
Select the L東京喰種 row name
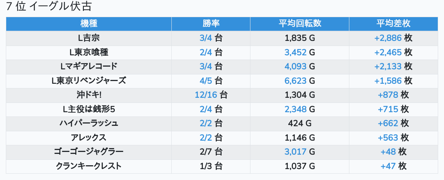click(x=89, y=52)
